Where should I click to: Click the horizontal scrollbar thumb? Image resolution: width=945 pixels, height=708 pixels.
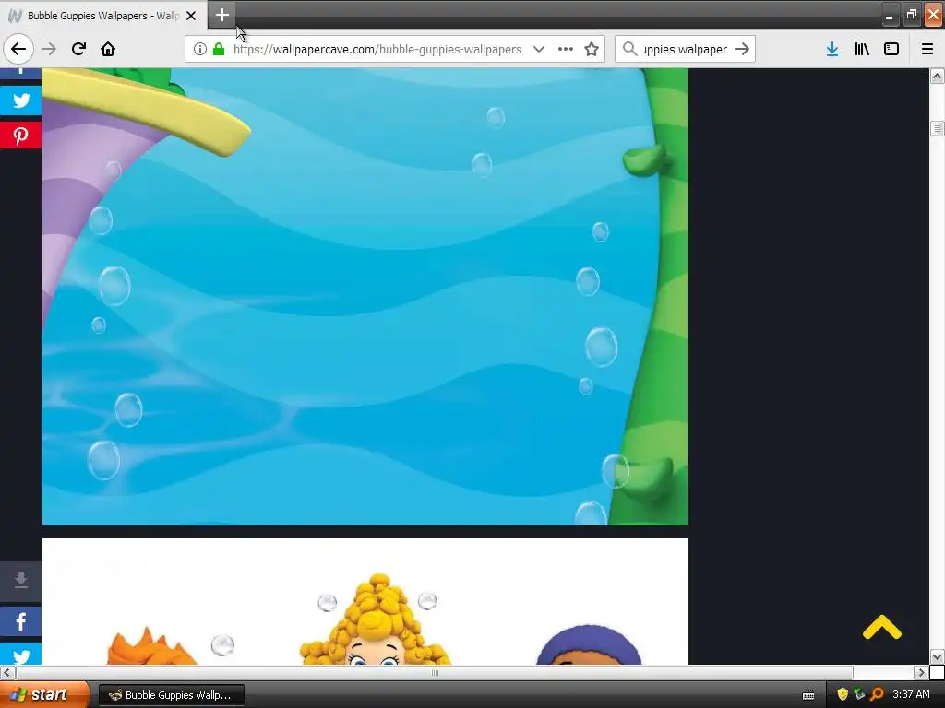click(435, 672)
